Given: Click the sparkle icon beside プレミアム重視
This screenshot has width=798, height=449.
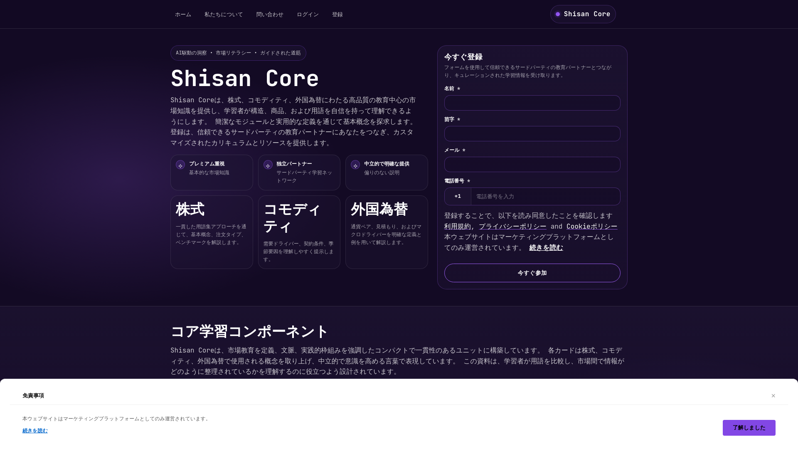Looking at the screenshot, I should tap(180, 165).
